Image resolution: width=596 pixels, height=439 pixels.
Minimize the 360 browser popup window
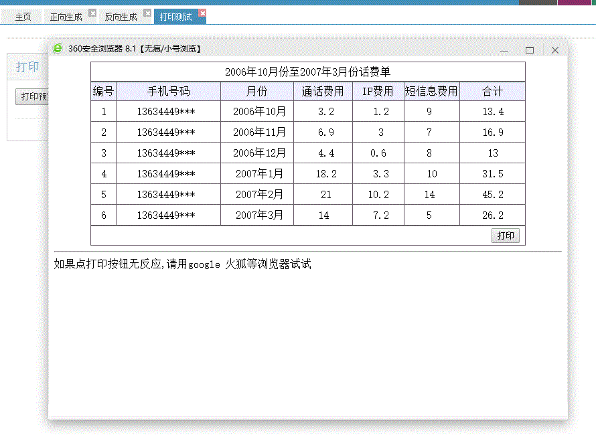click(x=504, y=50)
